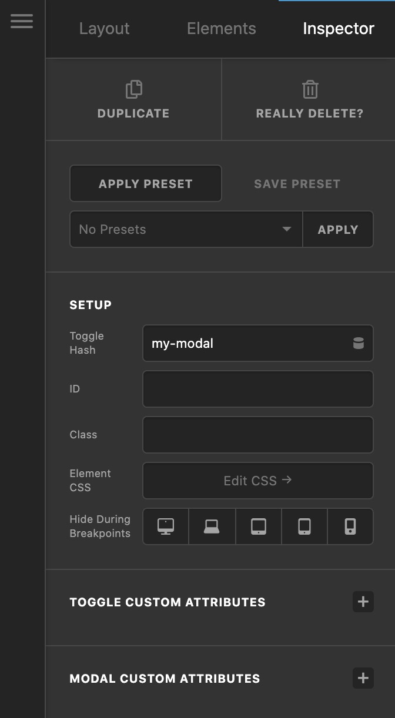Click the ID input field

(x=258, y=389)
